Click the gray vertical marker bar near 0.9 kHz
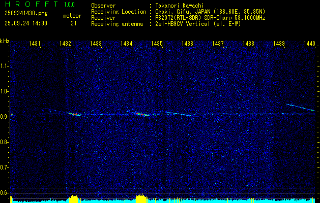Viewport: 320px width, 203px height. [x=10, y=117]
